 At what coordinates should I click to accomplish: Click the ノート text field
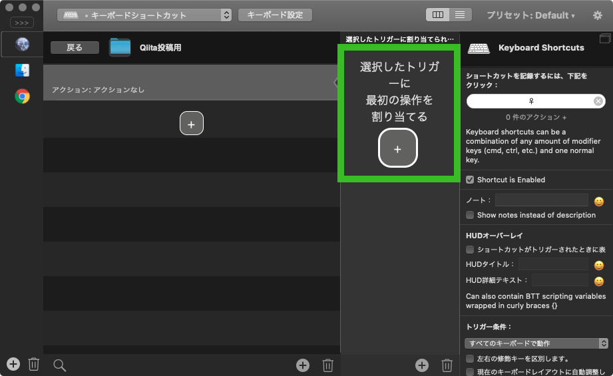coord(542,200)
